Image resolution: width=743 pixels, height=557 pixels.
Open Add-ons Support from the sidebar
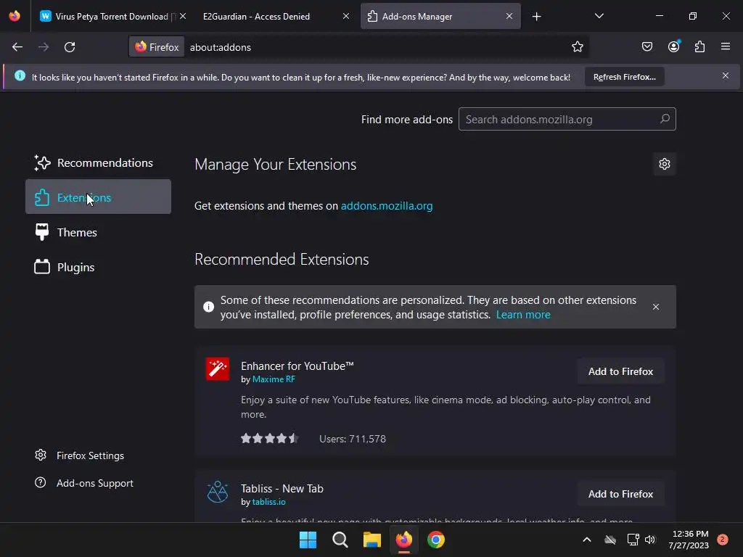point(84,483)
